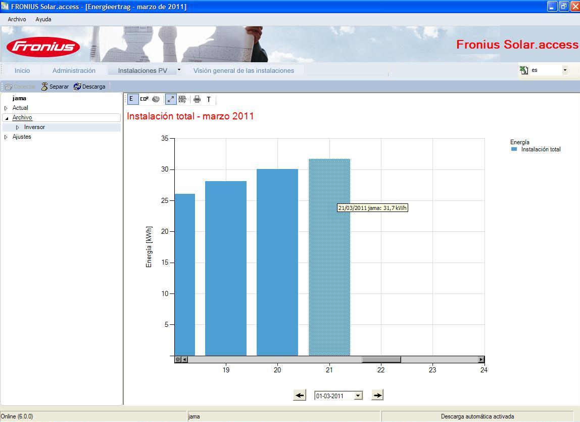Print the energy chart
This screenshot has height=422, width=580.
197,99
